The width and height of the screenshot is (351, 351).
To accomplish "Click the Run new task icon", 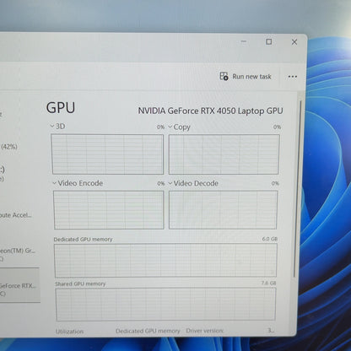I will tap(224, 76).
